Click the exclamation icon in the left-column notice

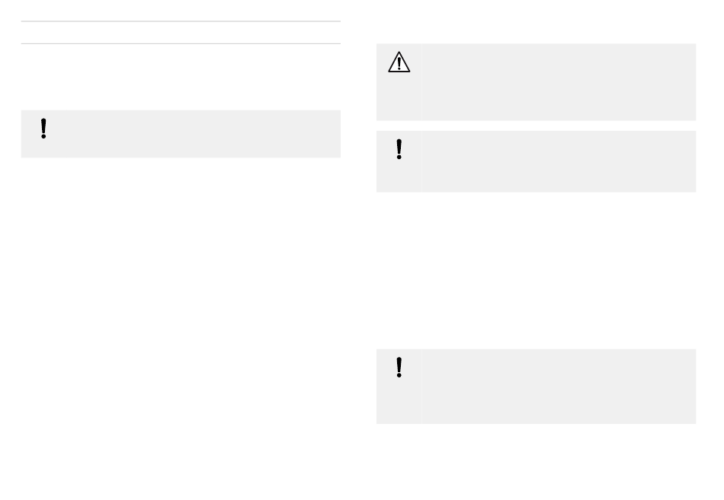(43, 129)
